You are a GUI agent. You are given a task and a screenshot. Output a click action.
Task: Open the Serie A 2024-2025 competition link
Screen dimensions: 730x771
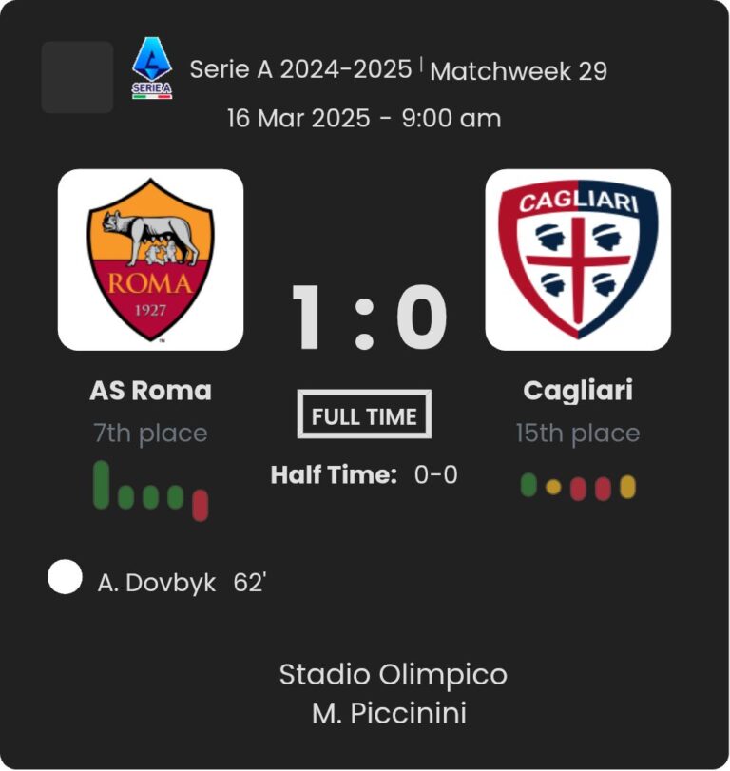301,69
